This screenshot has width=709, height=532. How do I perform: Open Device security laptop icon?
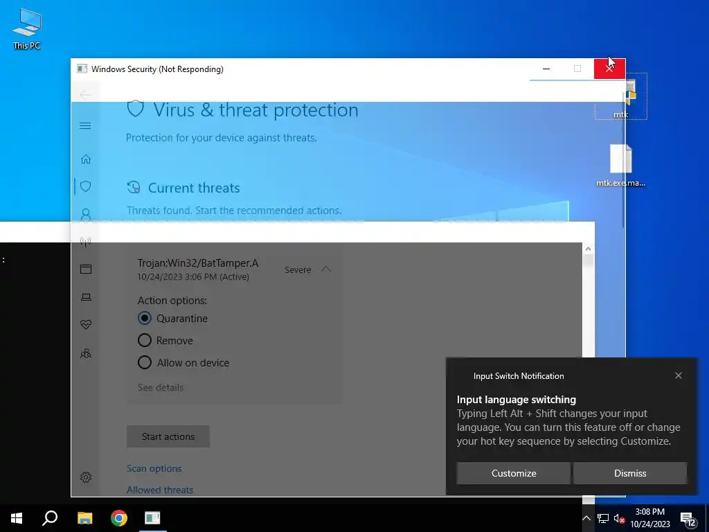(85, 297)
